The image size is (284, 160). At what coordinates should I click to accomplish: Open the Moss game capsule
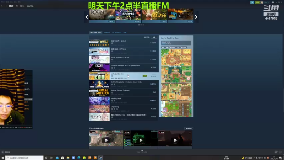point(154,16)
